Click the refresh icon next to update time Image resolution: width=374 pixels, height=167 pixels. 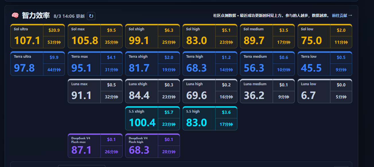91,16
